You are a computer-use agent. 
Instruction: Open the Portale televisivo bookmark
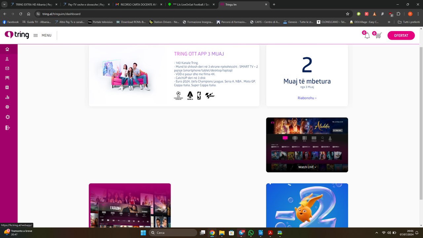tap(100, 22)
